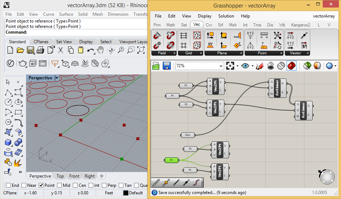Click the Zoom Extents icon in Grasshopper
The height and width of the screenshot is (199, 341).
pos(230,66)
